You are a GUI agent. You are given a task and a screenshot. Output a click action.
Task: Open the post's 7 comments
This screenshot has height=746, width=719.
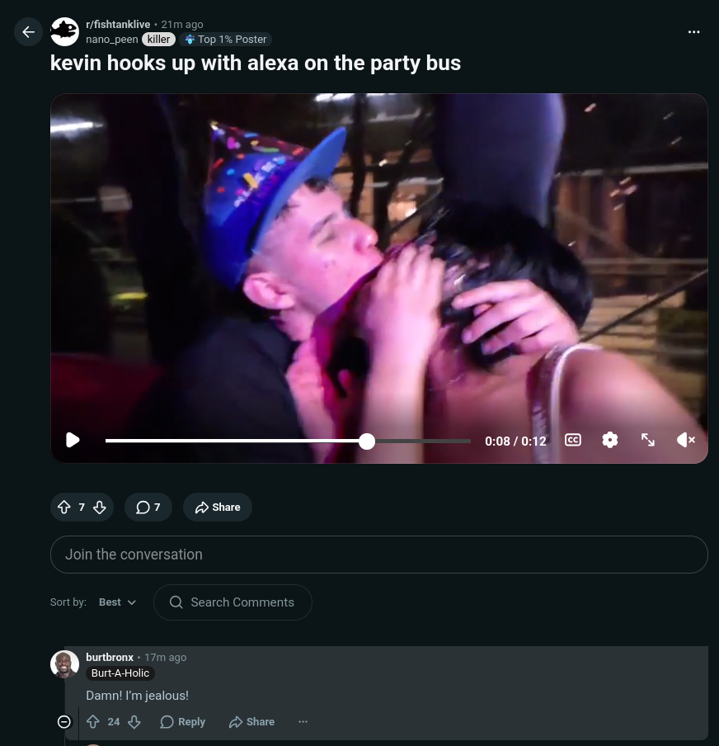(148, 508)
